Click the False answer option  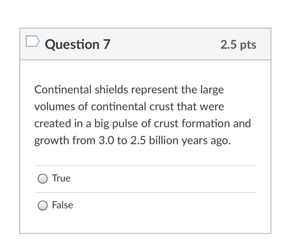tap(62, 205)
